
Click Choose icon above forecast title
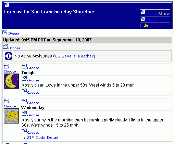pyautogui.click(x=7, y=5)
